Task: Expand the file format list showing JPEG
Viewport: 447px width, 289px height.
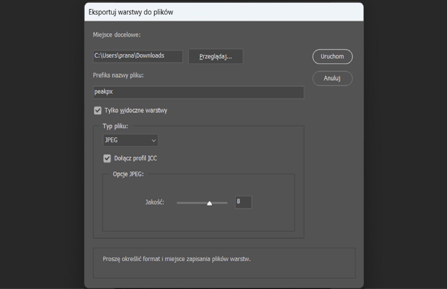Action: pos(130,140)
